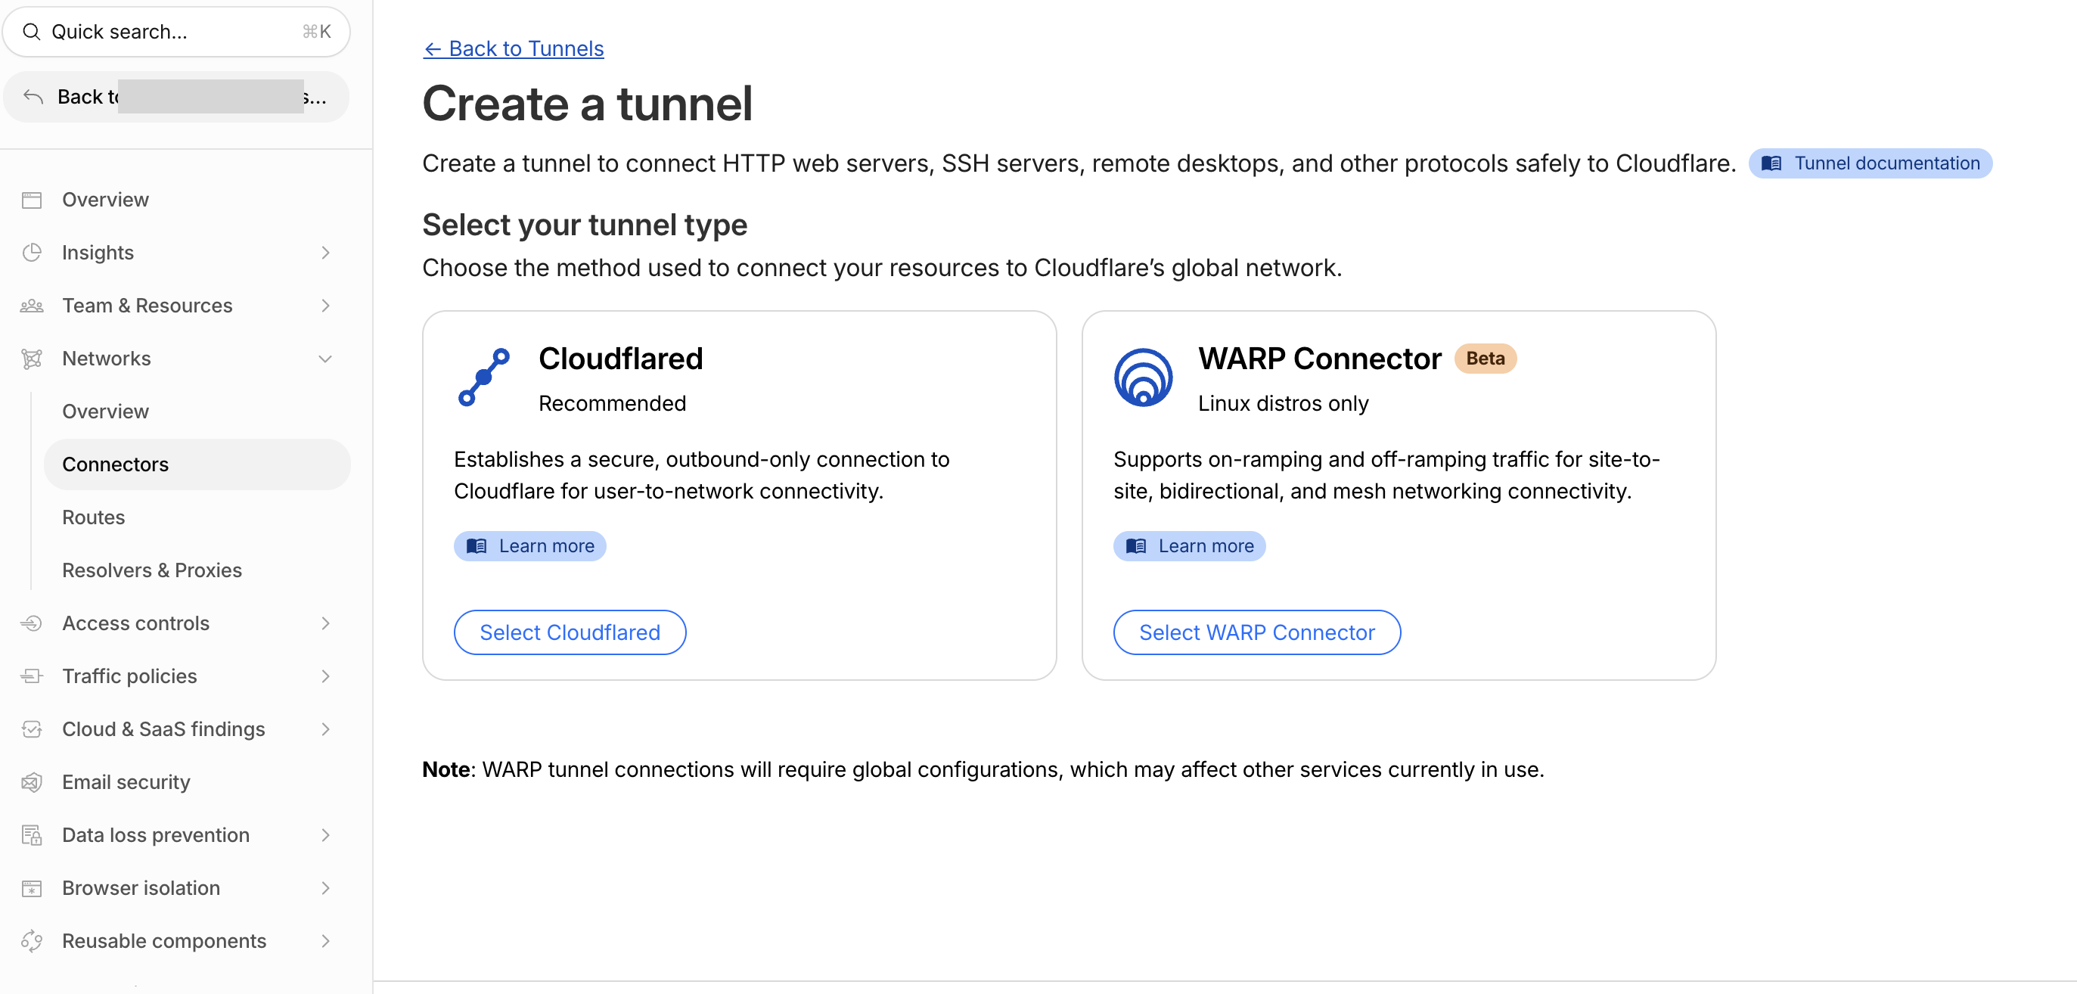Click the 'Create a tunnel' title
Viewport: 2077px width, 994px height.
coord(588,104)
